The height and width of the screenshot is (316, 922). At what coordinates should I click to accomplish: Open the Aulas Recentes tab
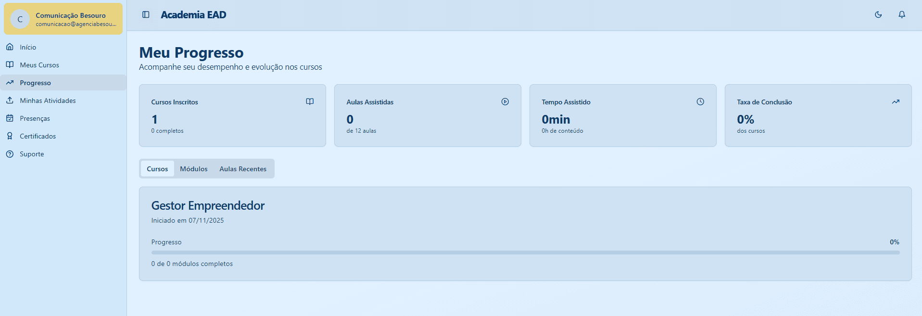point(242,169)
